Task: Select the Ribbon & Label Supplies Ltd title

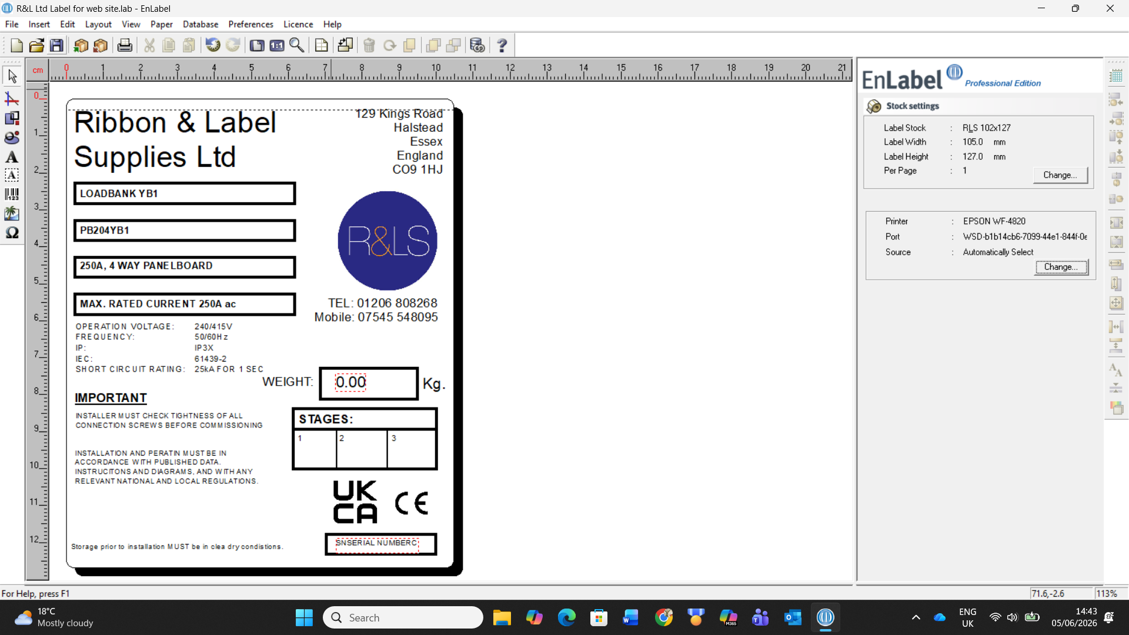Action: coord(175,140)
